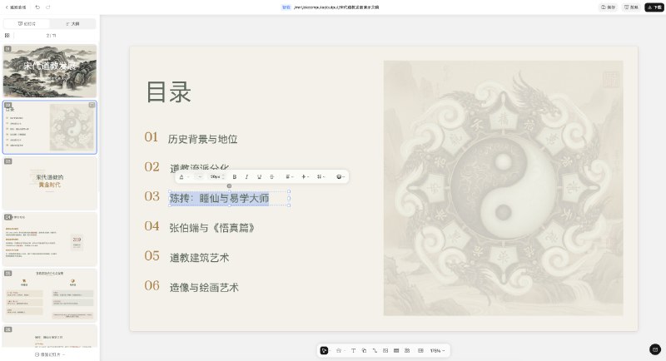Viewport: 666px width, 361px height.
Task: Toggle bold formatting
Action: coord(235,177)
